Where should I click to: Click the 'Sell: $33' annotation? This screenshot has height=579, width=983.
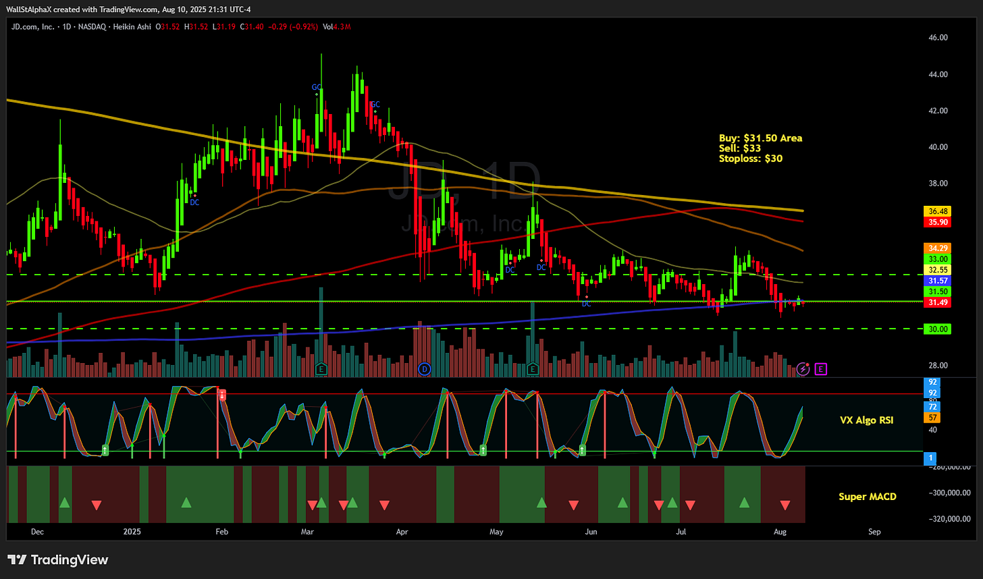click(741, 148)
